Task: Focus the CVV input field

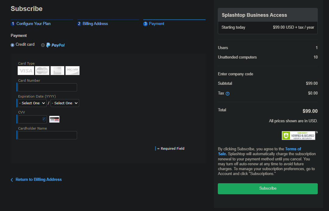Action: pyautogui.click(x=32, y=119)
